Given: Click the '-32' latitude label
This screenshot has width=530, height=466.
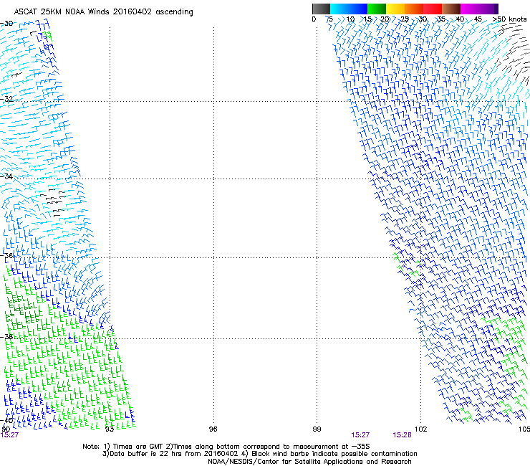Looking at the screenshot, I should click(6, 99).
